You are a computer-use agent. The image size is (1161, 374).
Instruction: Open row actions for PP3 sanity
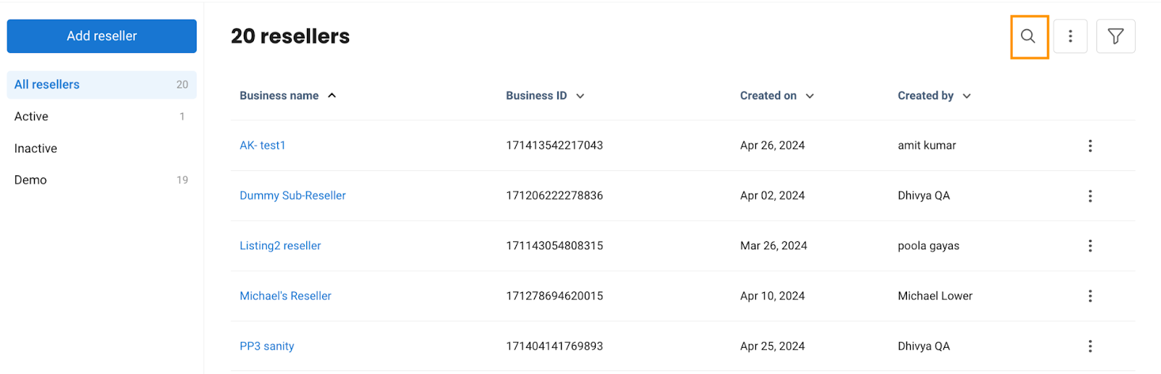click(1090, 346)
